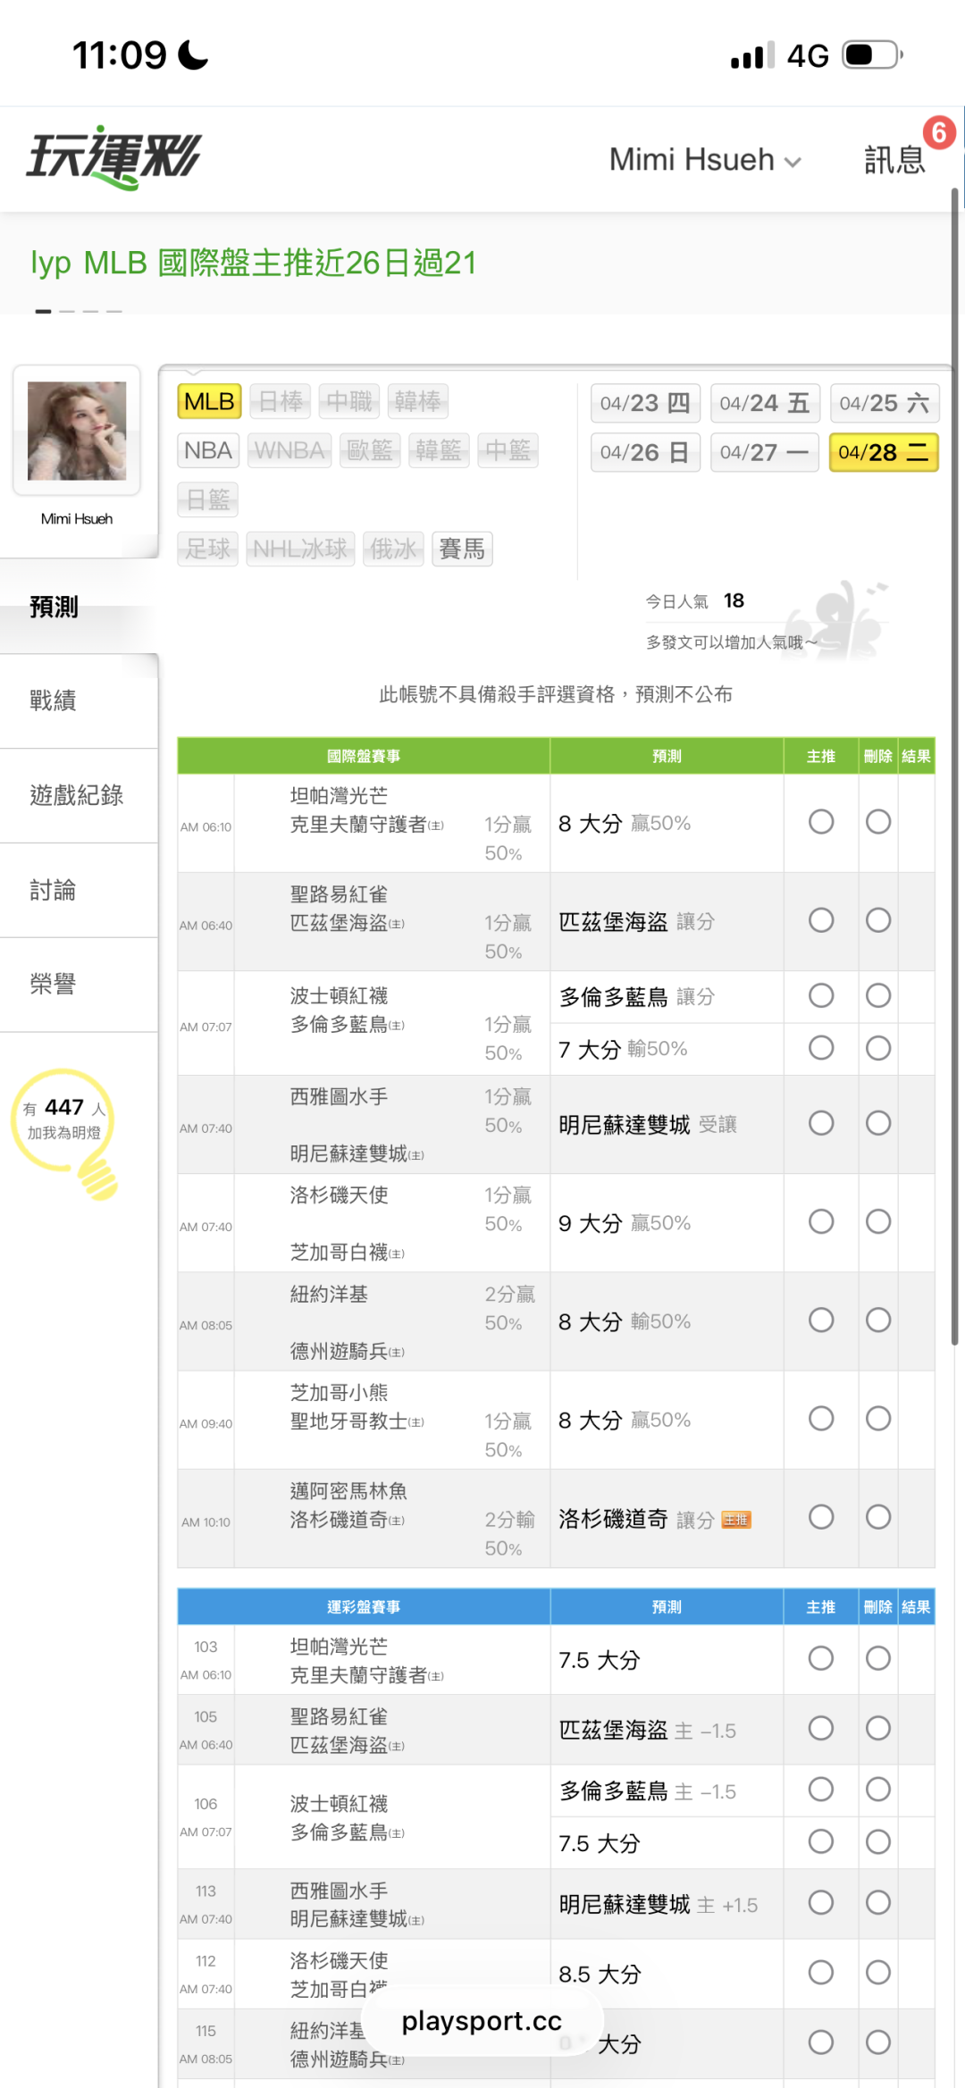Select the NBA league tab

[208, 450]
